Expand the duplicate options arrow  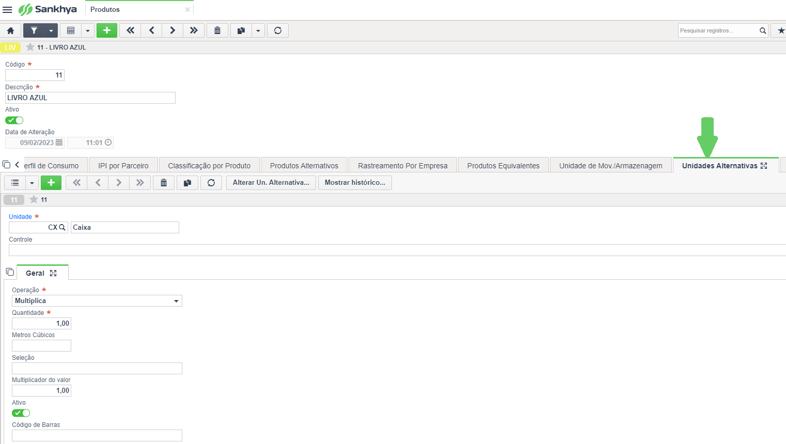(x=258, y=30)
